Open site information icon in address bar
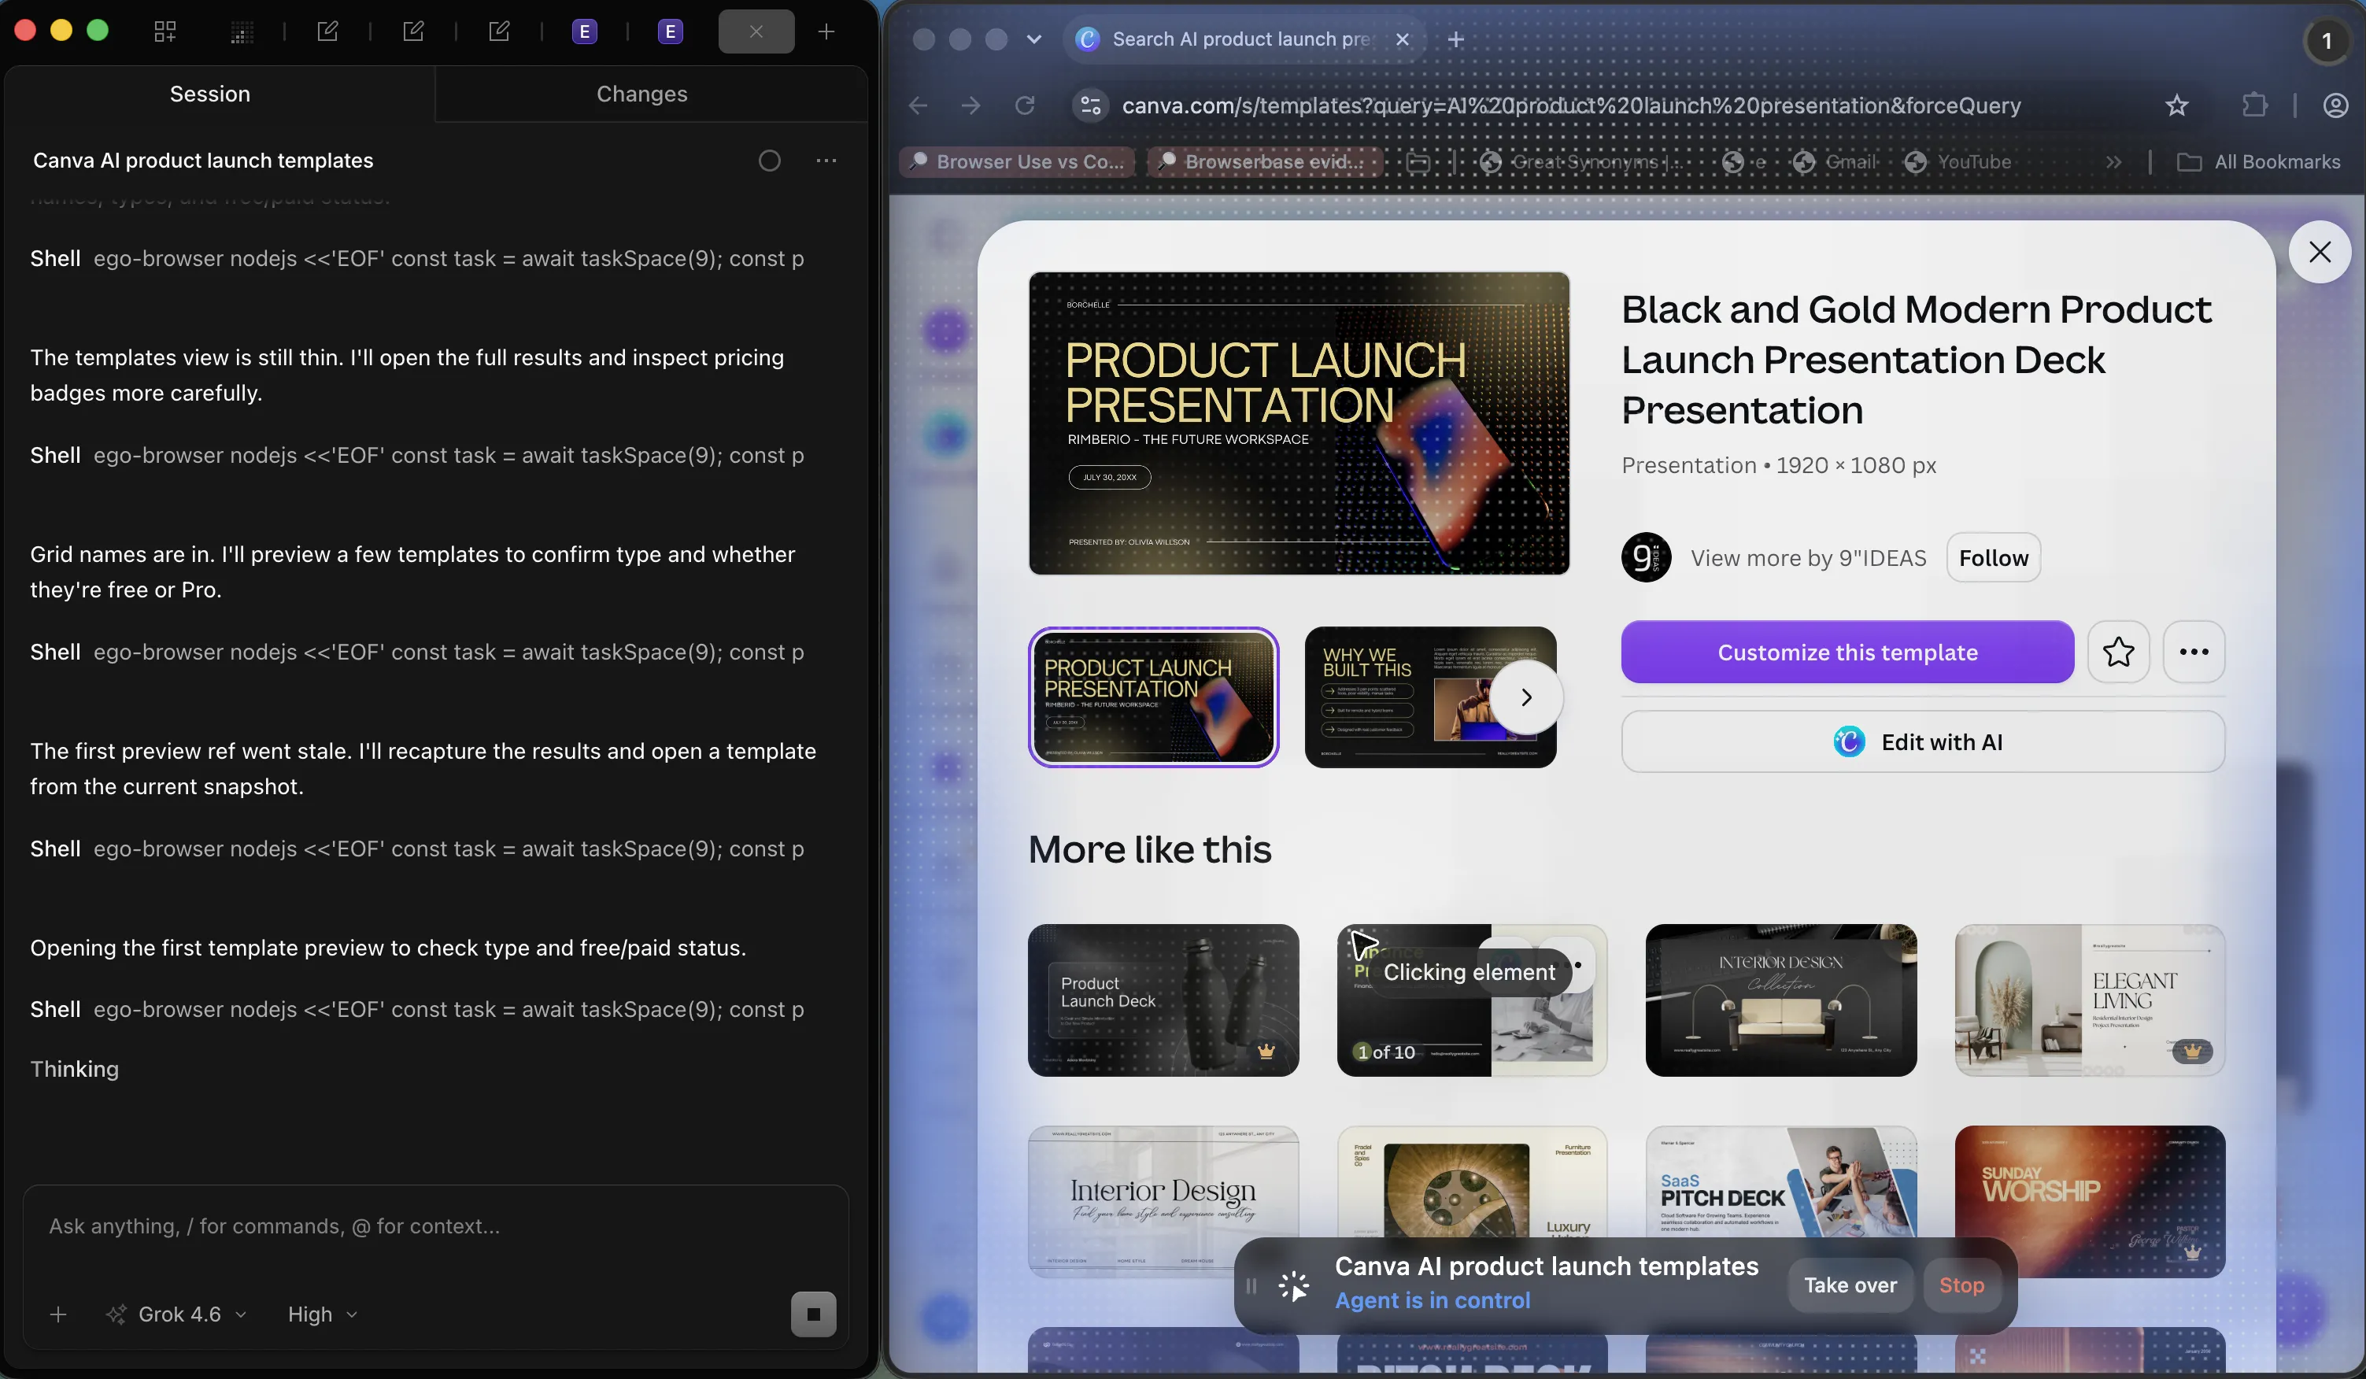Screen dimensions: 2366x1379 click(1091, 105)
